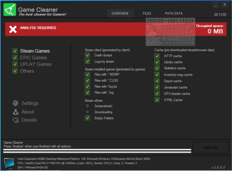The image size is (232, 171).
Task: Toggle GPU shader cache checkbox
Action: click(157, 94)
